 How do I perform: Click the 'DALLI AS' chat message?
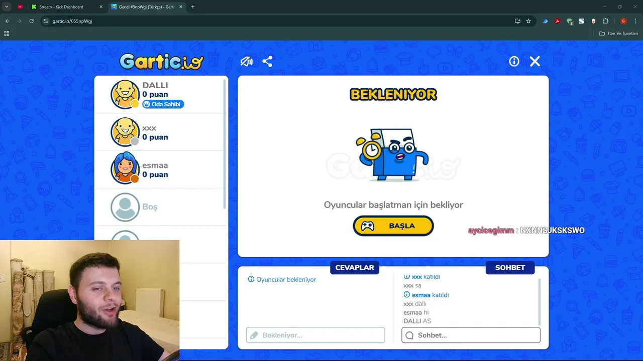pos(417,321)
